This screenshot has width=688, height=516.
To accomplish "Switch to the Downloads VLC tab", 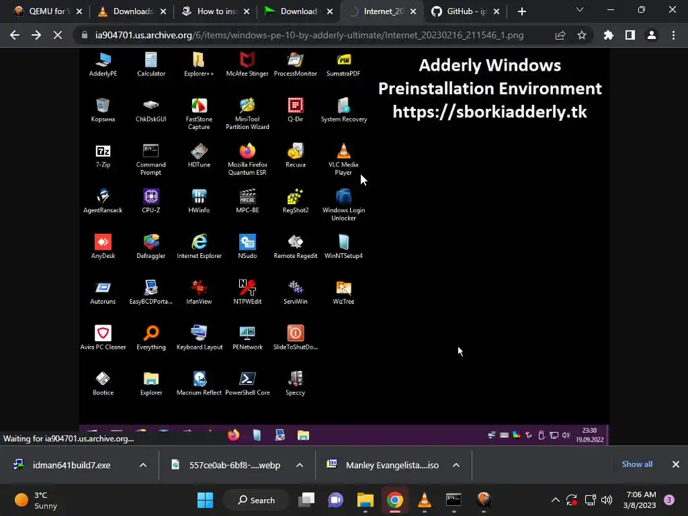I will pos(126,11).
